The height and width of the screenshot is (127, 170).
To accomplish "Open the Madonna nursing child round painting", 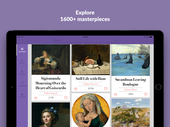I will [x=91, y=110].
